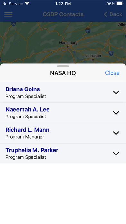Viewport: 126px width, 224px height.
Task: Select the Truphelia M. Parker name
Action: pyautogui.click(x=32, y=150)
